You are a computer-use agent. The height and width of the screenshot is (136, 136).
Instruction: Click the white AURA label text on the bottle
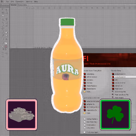67,70
